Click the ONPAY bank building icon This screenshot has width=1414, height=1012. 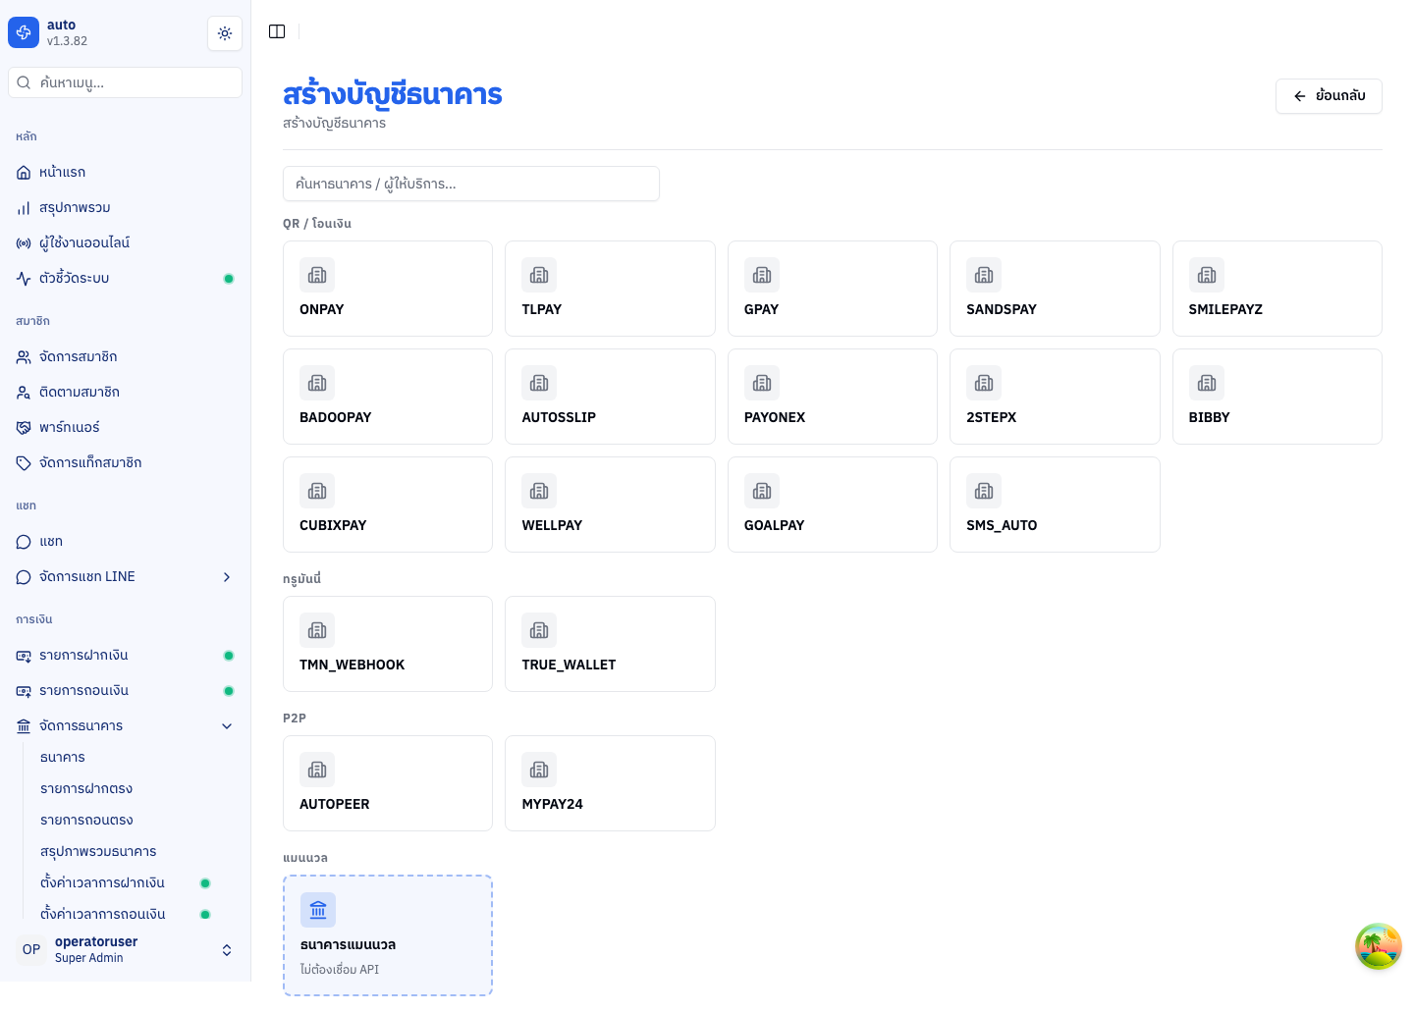(317, 275)
